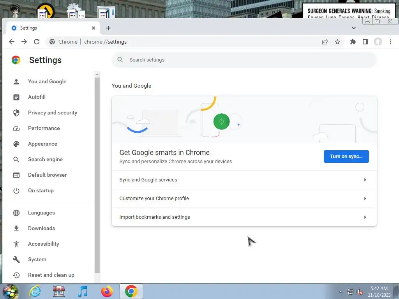The height and width of the screenshot is (299, 399).
Task: Open Reset and clean up settings
Action: coord(51,275)
